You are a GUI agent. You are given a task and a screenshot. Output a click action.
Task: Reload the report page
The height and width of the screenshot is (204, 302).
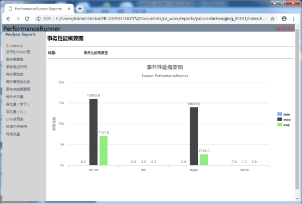[27, 19]
